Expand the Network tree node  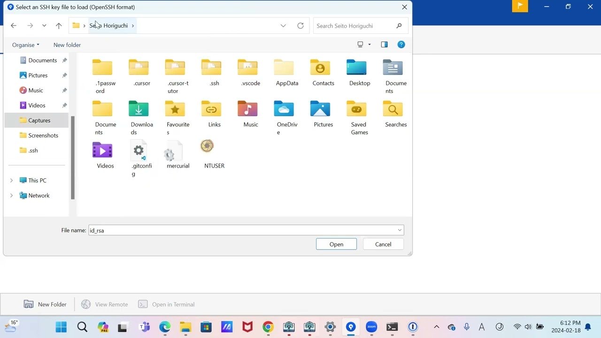point(12,195)
